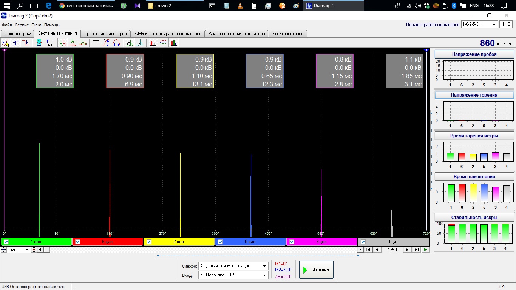The image size is (516, 290).
Task: Click the multi-wave trend icon
Action: click(163, 43)
